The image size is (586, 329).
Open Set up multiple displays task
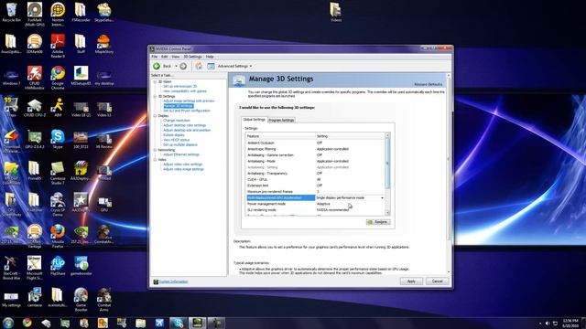point(180,144)
